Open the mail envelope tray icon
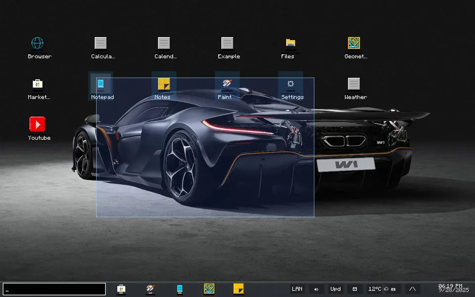The height and width of the screenshot is (297, 475). point(355,289)
